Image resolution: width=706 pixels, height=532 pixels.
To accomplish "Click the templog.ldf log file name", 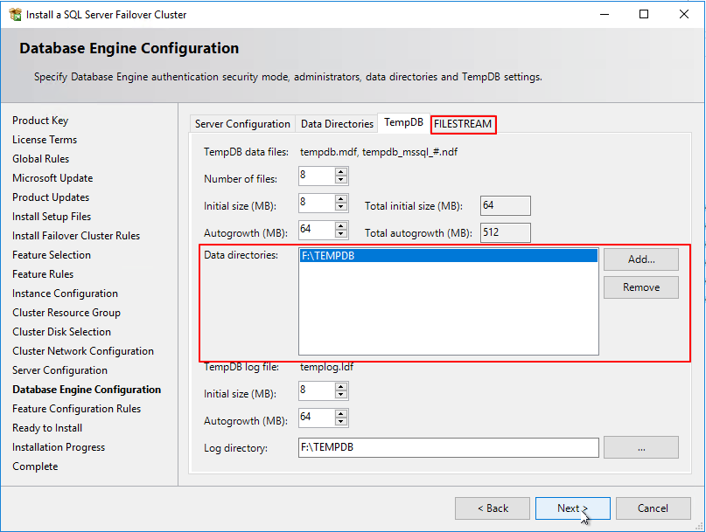I will coord(326,367).
